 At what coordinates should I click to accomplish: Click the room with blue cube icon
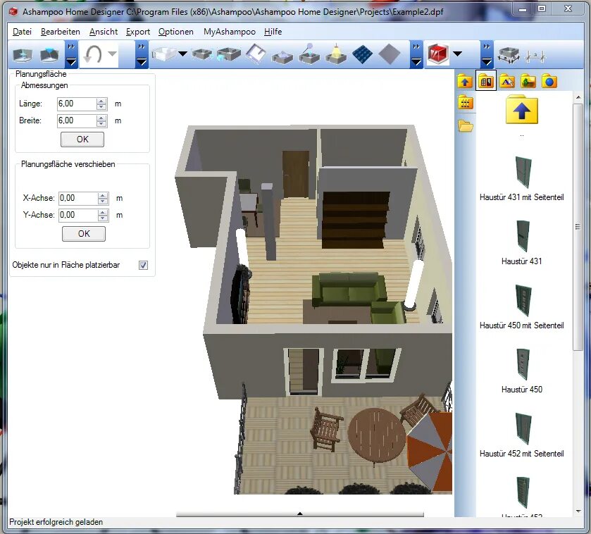click(202, 55)
